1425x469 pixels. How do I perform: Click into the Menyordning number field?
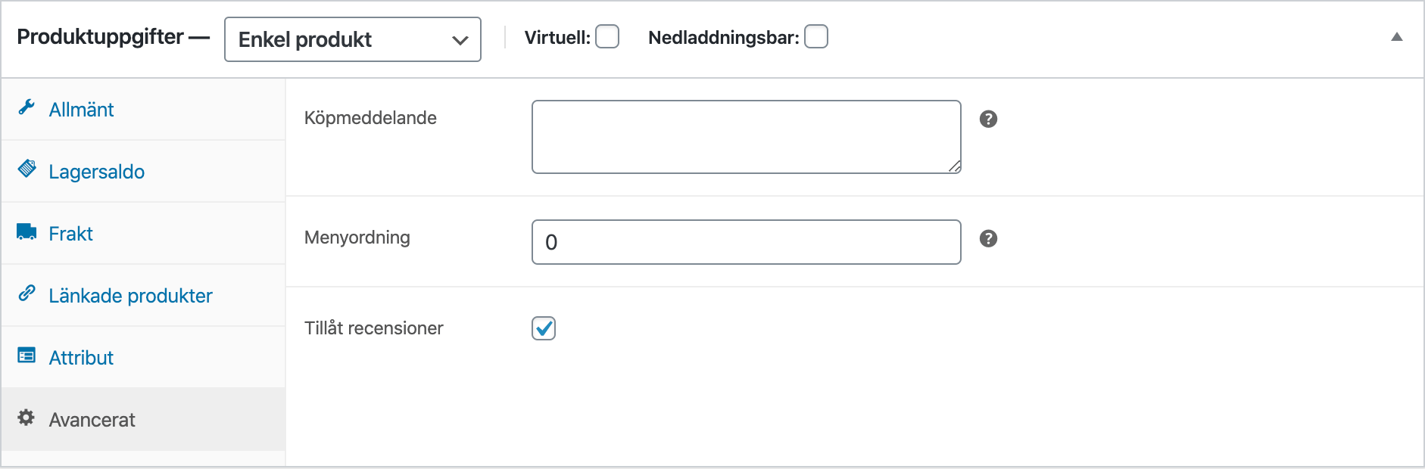coord(746,242)
